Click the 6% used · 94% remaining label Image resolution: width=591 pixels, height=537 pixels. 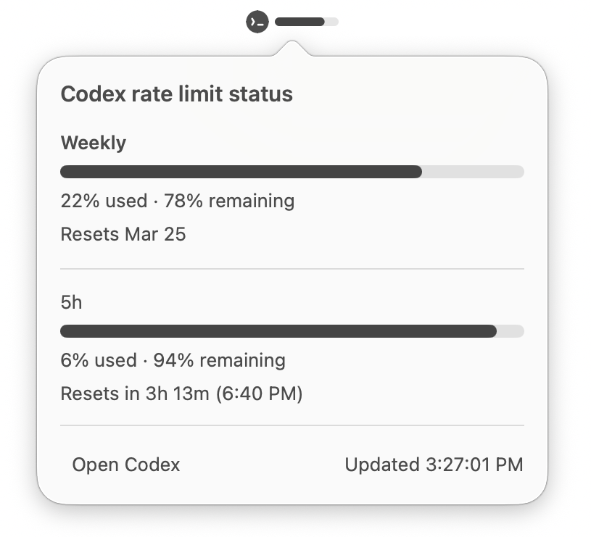[x=173, y=360]
